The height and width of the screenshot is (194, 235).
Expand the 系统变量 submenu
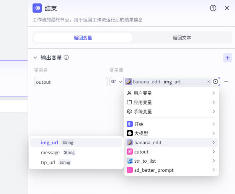point(171,111)
